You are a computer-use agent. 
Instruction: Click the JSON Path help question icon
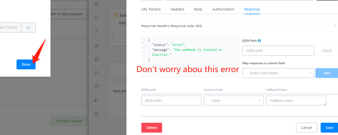click(x=259, y=41)
